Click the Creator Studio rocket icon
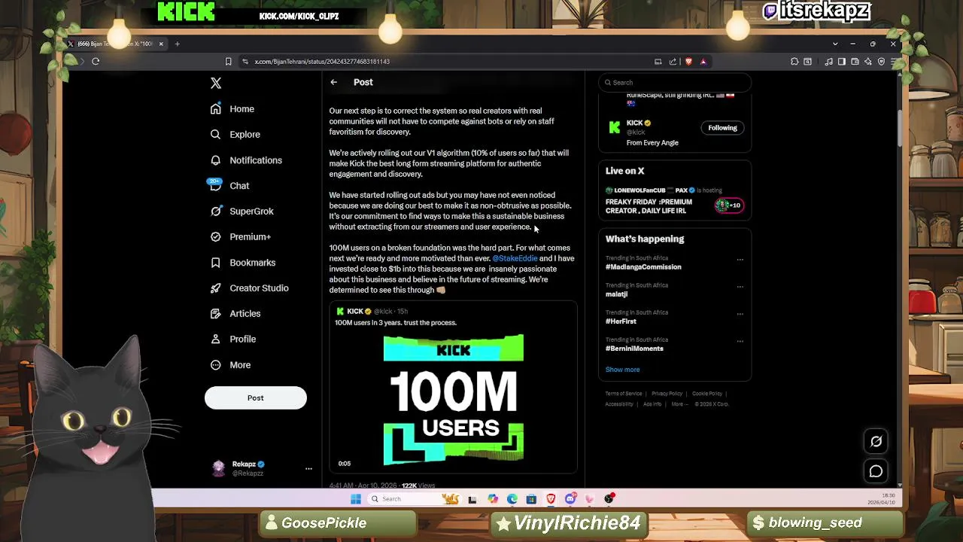This screenshot has width=963, height=542. [x=216, y=288]
